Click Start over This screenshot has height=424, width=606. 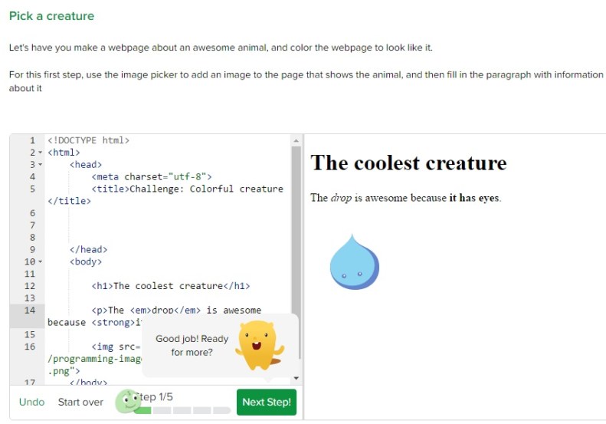[x=80, y=402]
